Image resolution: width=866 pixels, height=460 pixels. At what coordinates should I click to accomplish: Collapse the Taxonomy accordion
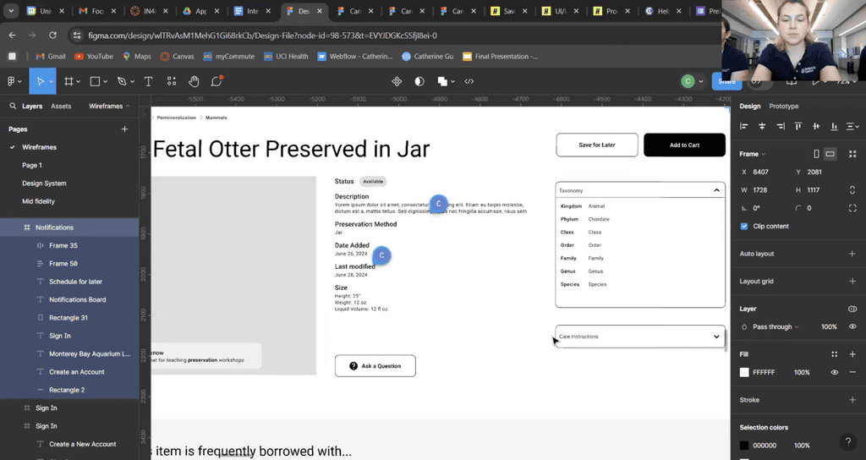pos(716,190)
